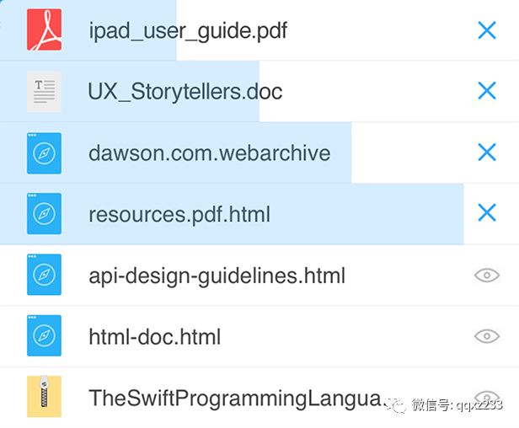519x428 pixels.
Task: Cancel the resources.pdf.html download
Action: tap(487, 213)
